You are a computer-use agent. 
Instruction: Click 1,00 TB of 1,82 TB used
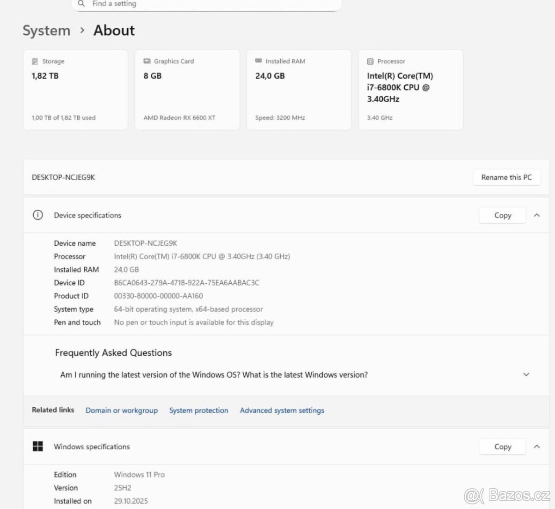(x=64, y=118)
